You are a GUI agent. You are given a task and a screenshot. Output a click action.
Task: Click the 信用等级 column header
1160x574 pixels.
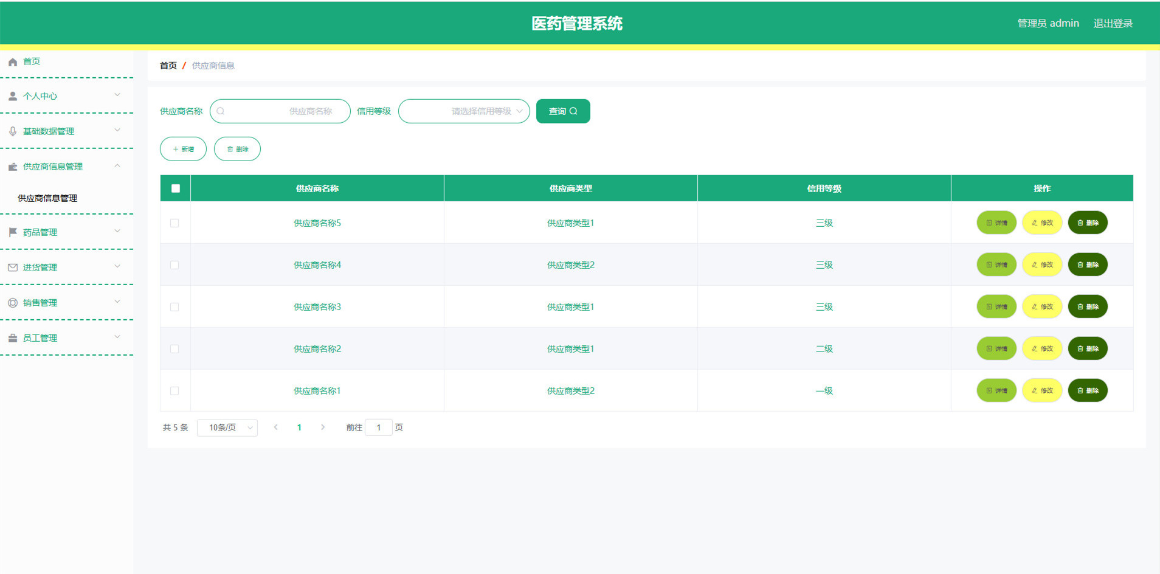coord(824,188)
